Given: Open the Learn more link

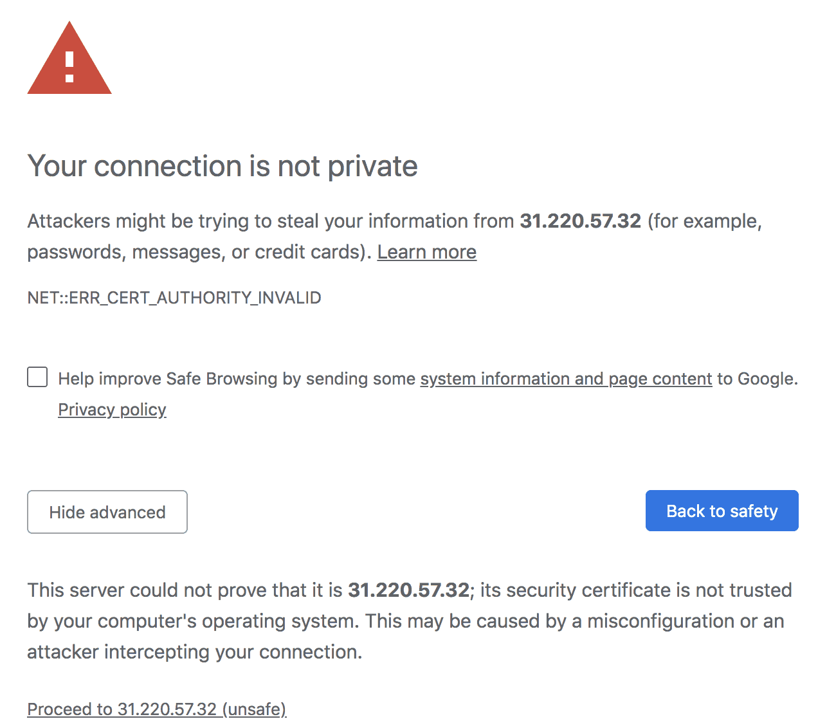Looking at the screenshot, I should point(426,252).
